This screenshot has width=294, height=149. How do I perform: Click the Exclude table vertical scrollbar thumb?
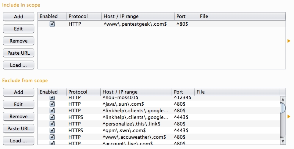click(x=283, y=108)
